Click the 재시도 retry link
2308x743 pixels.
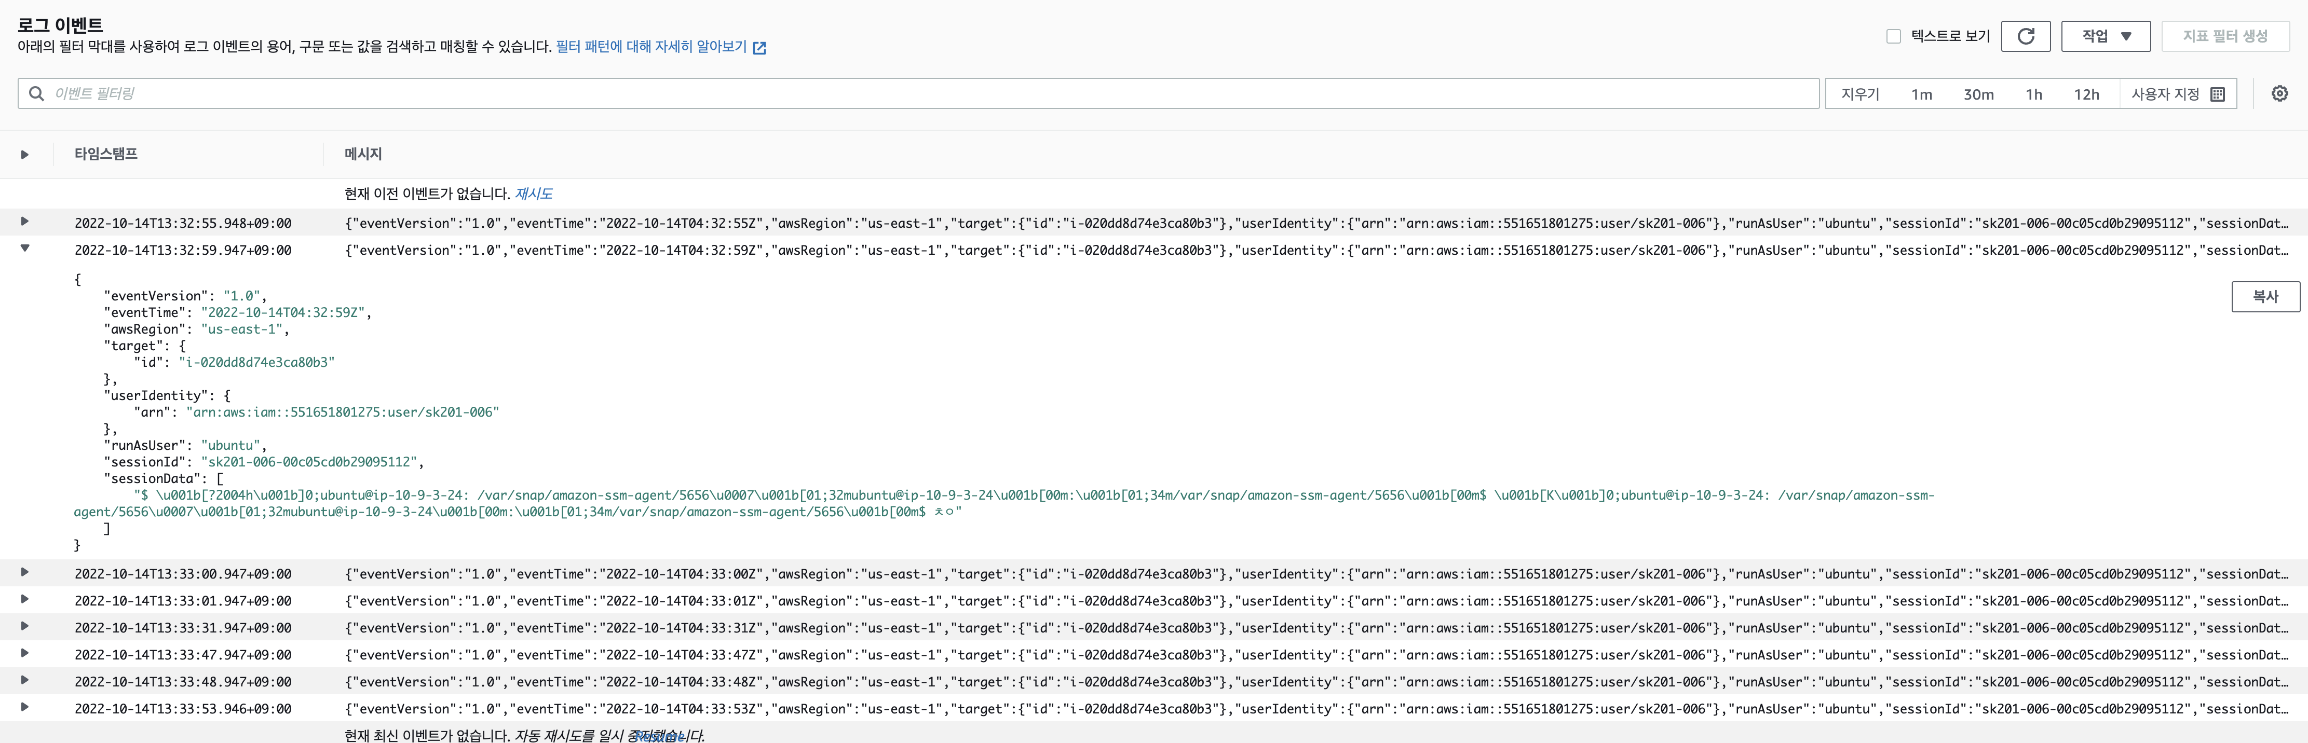pyautogui.click(x=533, y=194)
